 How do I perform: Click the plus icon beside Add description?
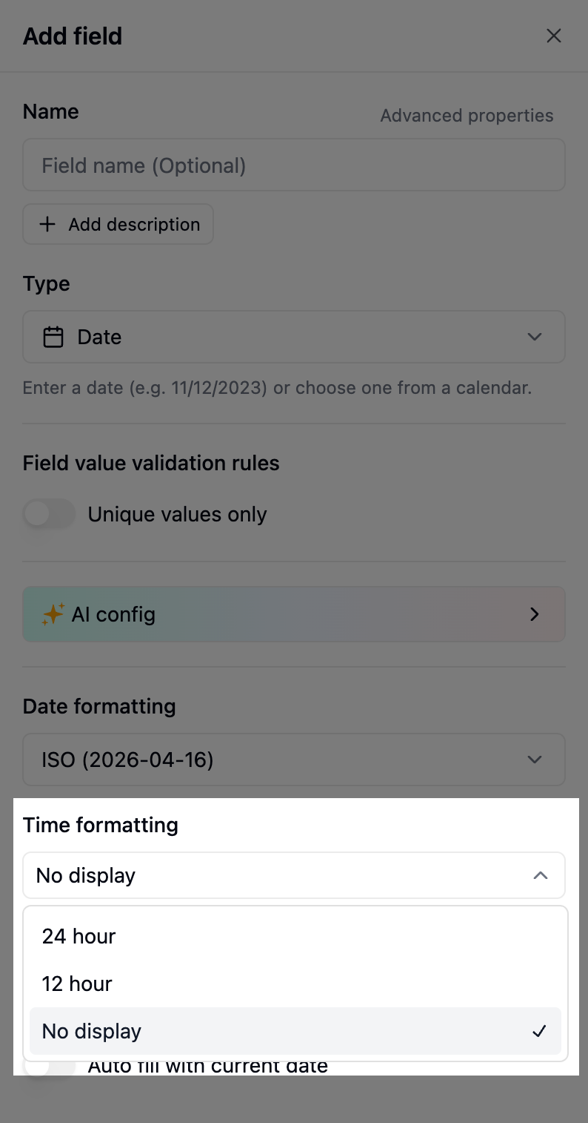point(47,224)
